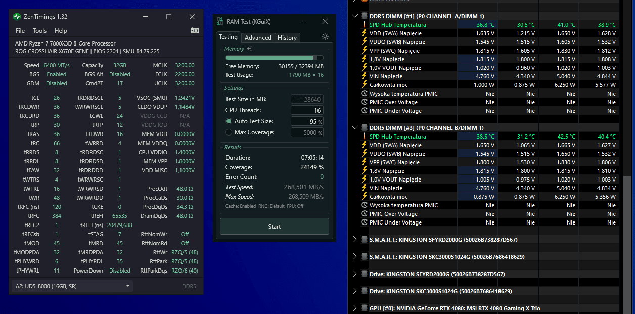Expand the GPU [#0] NVIDIA GeForce RTX 4080 group
Viewport: 635px width, 314px height.
tap(355, 308)
